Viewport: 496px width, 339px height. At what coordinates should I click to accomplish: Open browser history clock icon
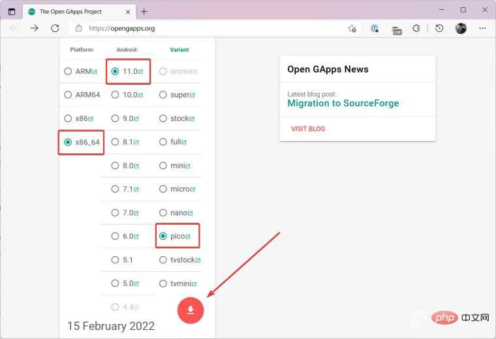(x=439, y=29)
